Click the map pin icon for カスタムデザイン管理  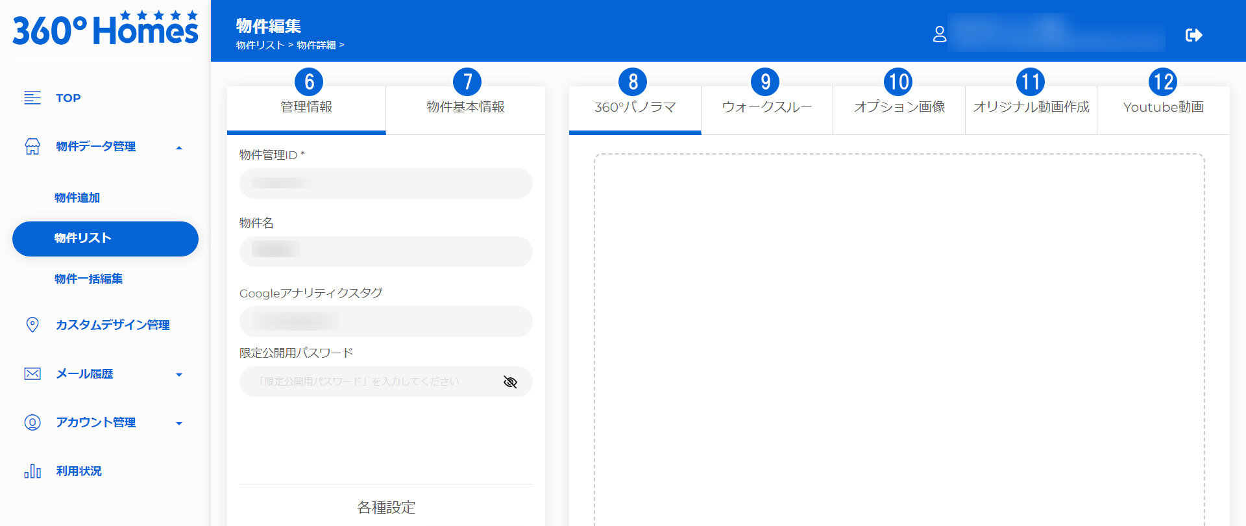[32, 325]
